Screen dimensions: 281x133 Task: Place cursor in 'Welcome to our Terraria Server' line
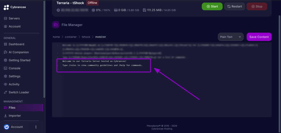coord(94,61)
